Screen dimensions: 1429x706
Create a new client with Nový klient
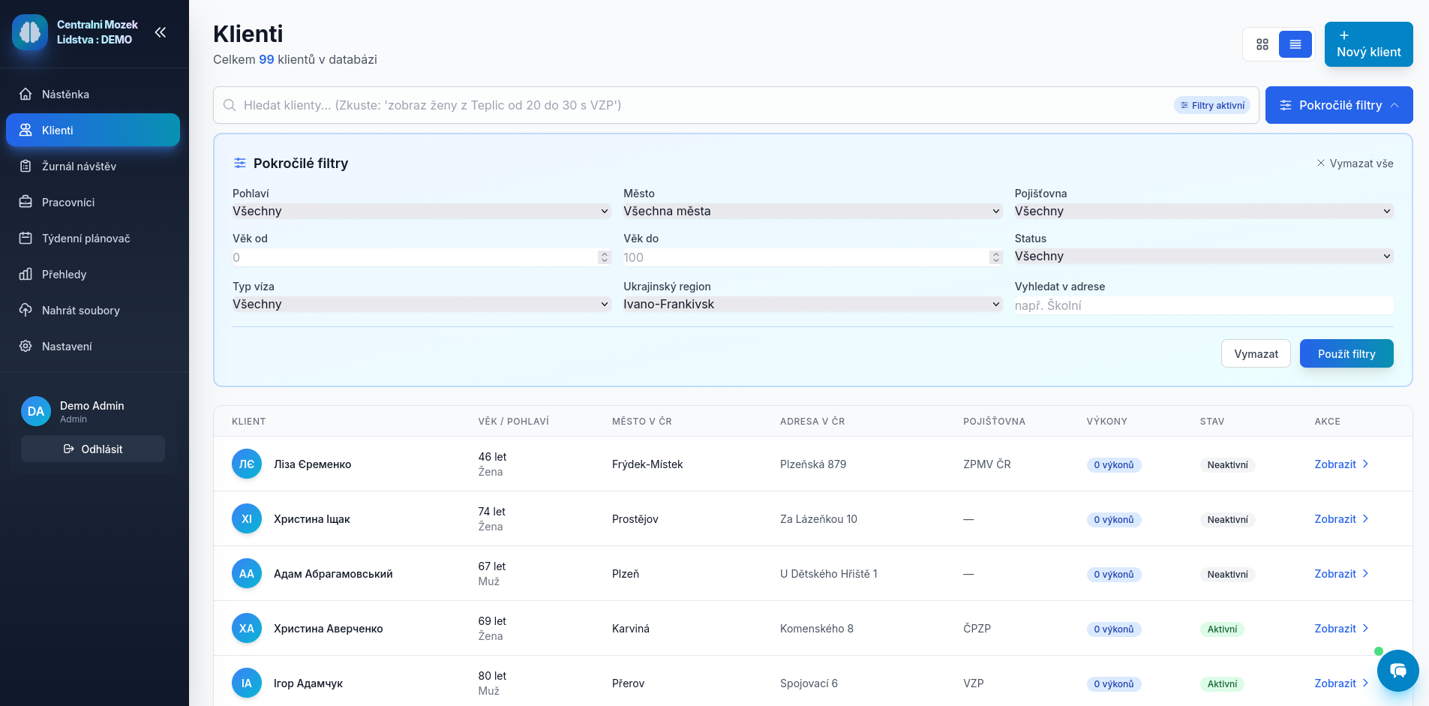pos(1368,44)
